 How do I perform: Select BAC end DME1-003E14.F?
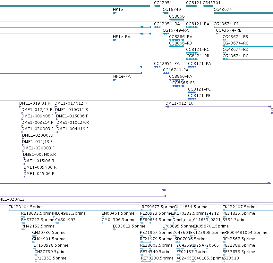pos(37,123)
